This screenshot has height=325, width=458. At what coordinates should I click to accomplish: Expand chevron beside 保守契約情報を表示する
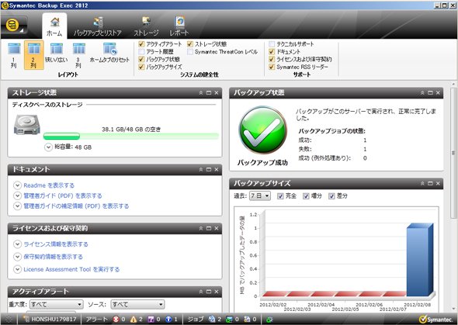pos(18,257)
